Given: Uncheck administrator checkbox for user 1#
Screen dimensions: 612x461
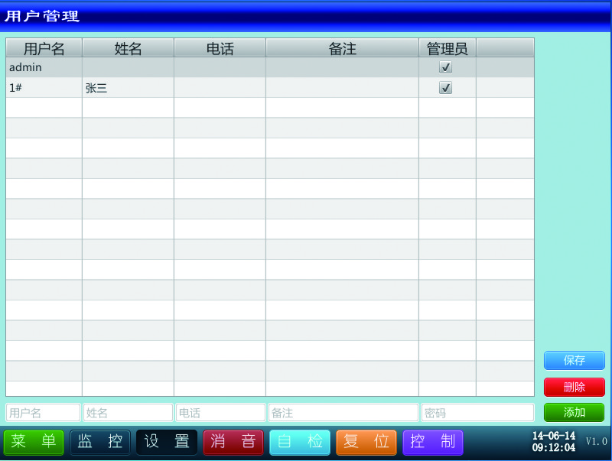Looking at the screenshot, I should [446, 88].
